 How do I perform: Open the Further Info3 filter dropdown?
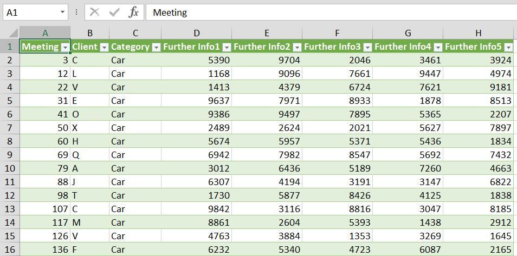tap(367, 47)
